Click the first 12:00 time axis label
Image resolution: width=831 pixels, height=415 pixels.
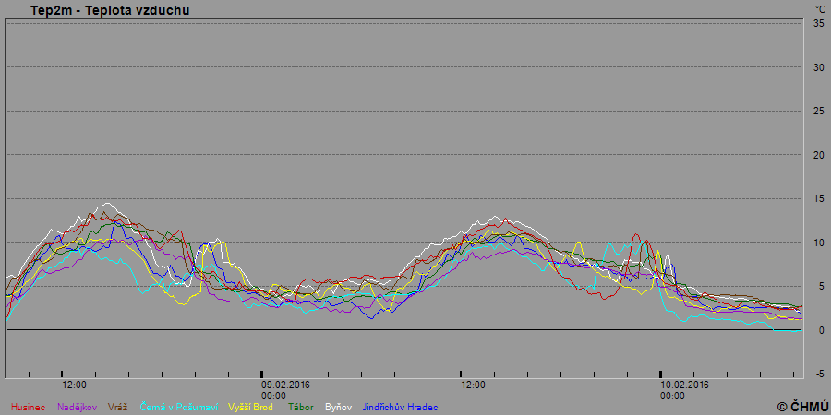75,385
